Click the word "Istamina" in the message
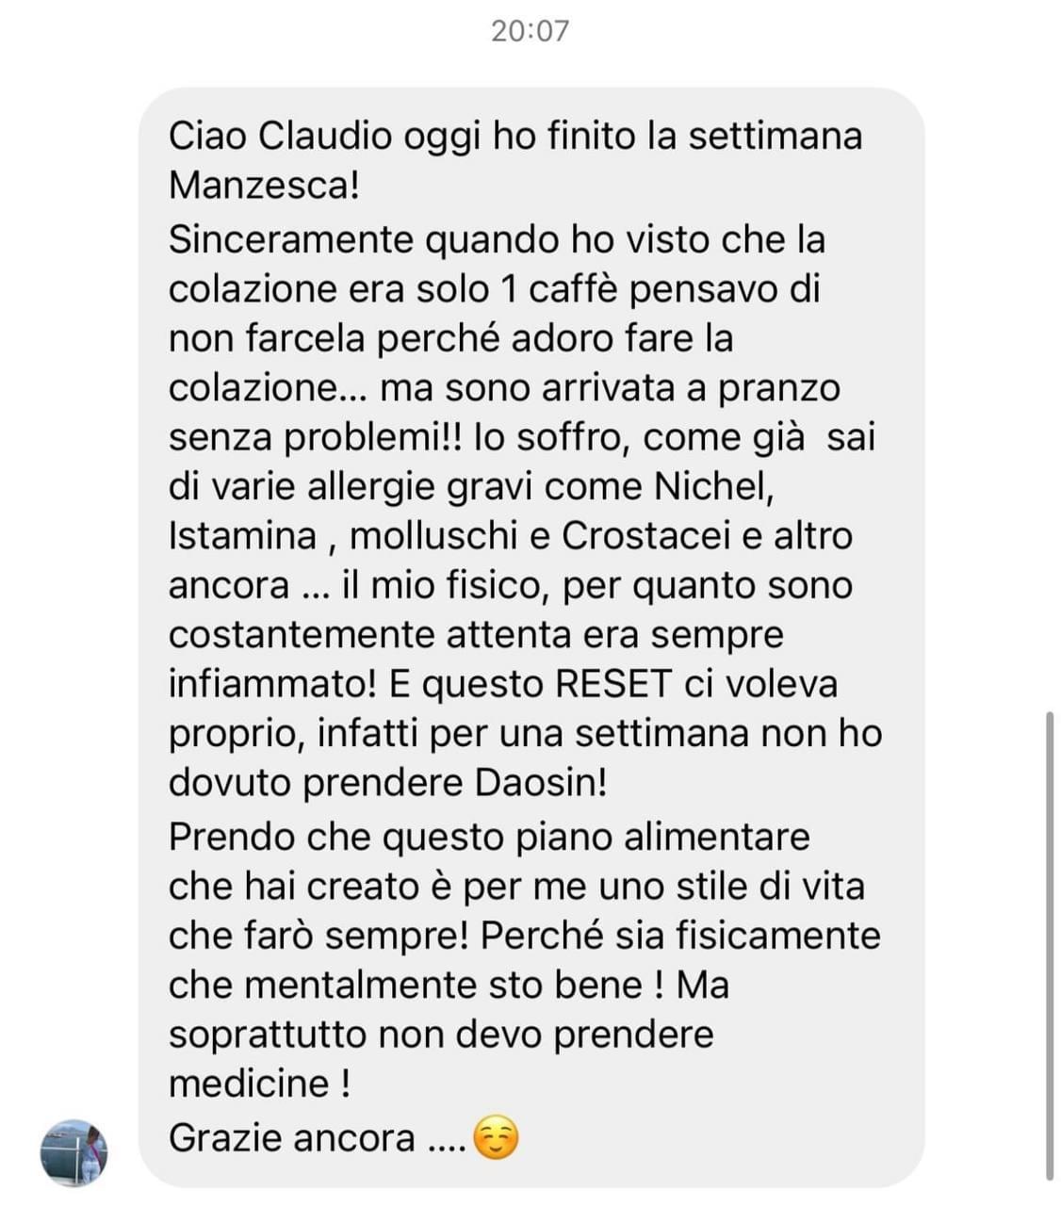This screenshot has height=1206, width=1061. [242, 535]
